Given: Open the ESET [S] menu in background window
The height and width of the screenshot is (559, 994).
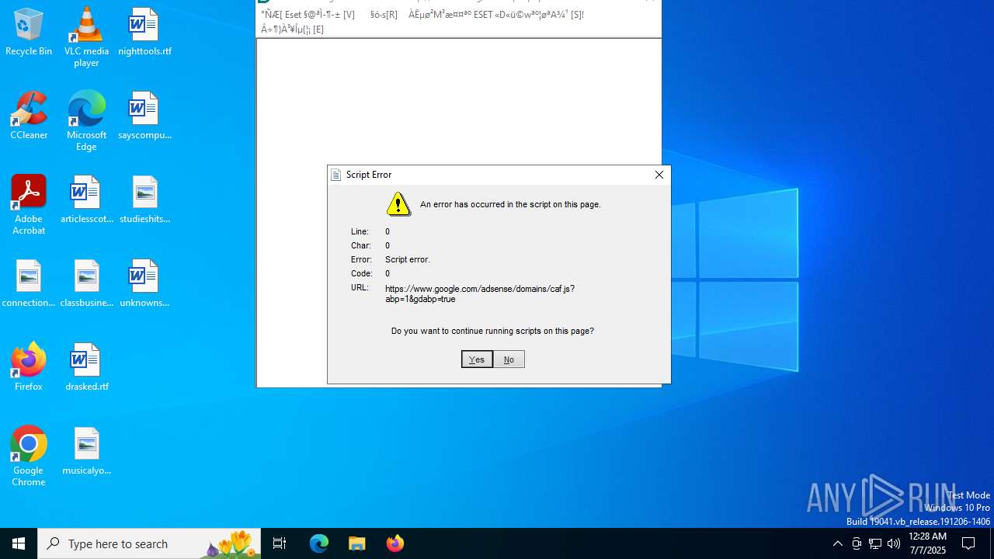Looking at the screenshot, I should click(496, 14).
